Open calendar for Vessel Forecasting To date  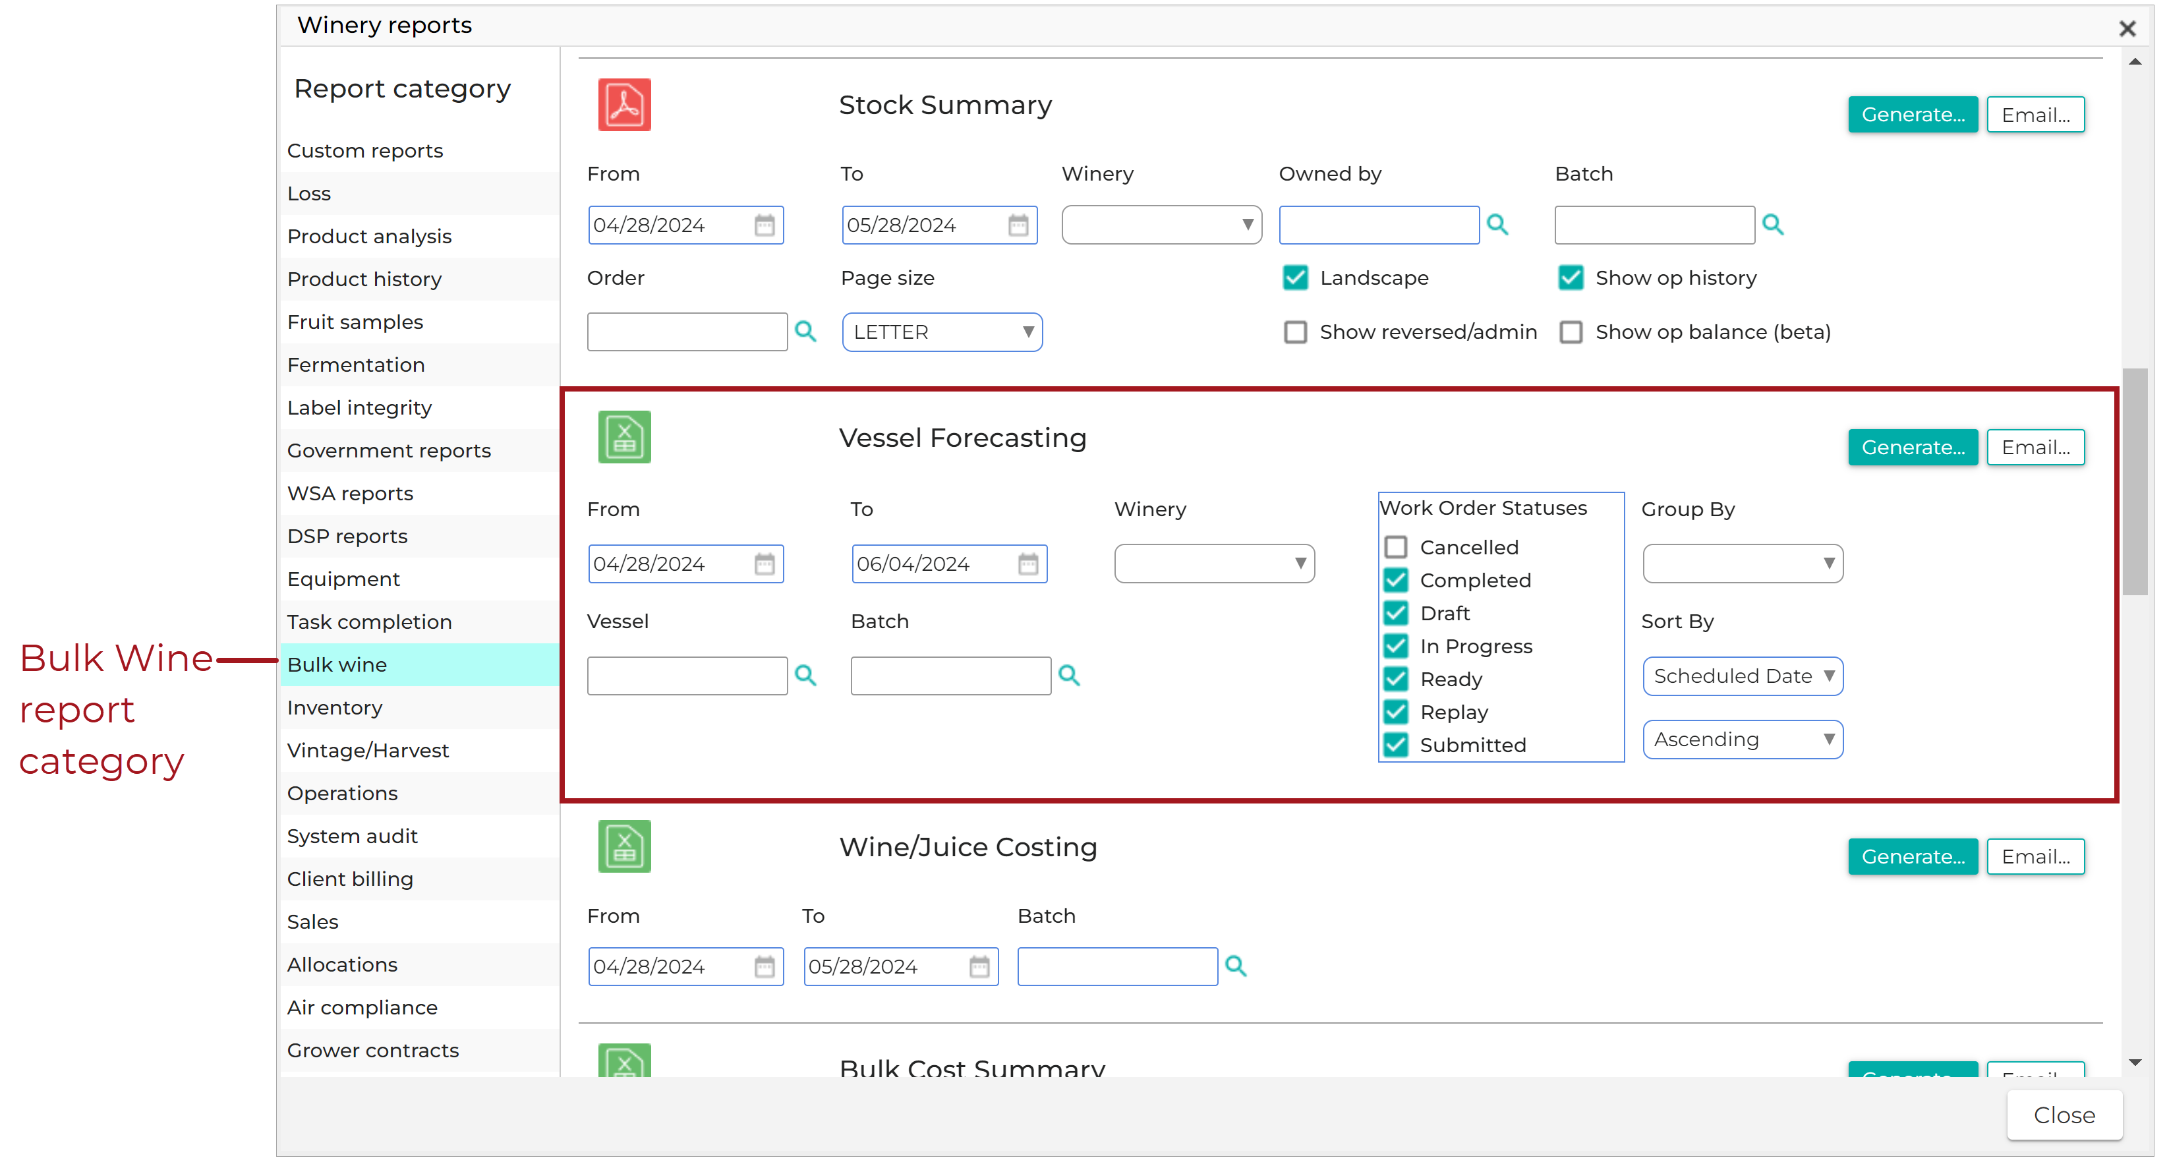(x=1028, y=564)
